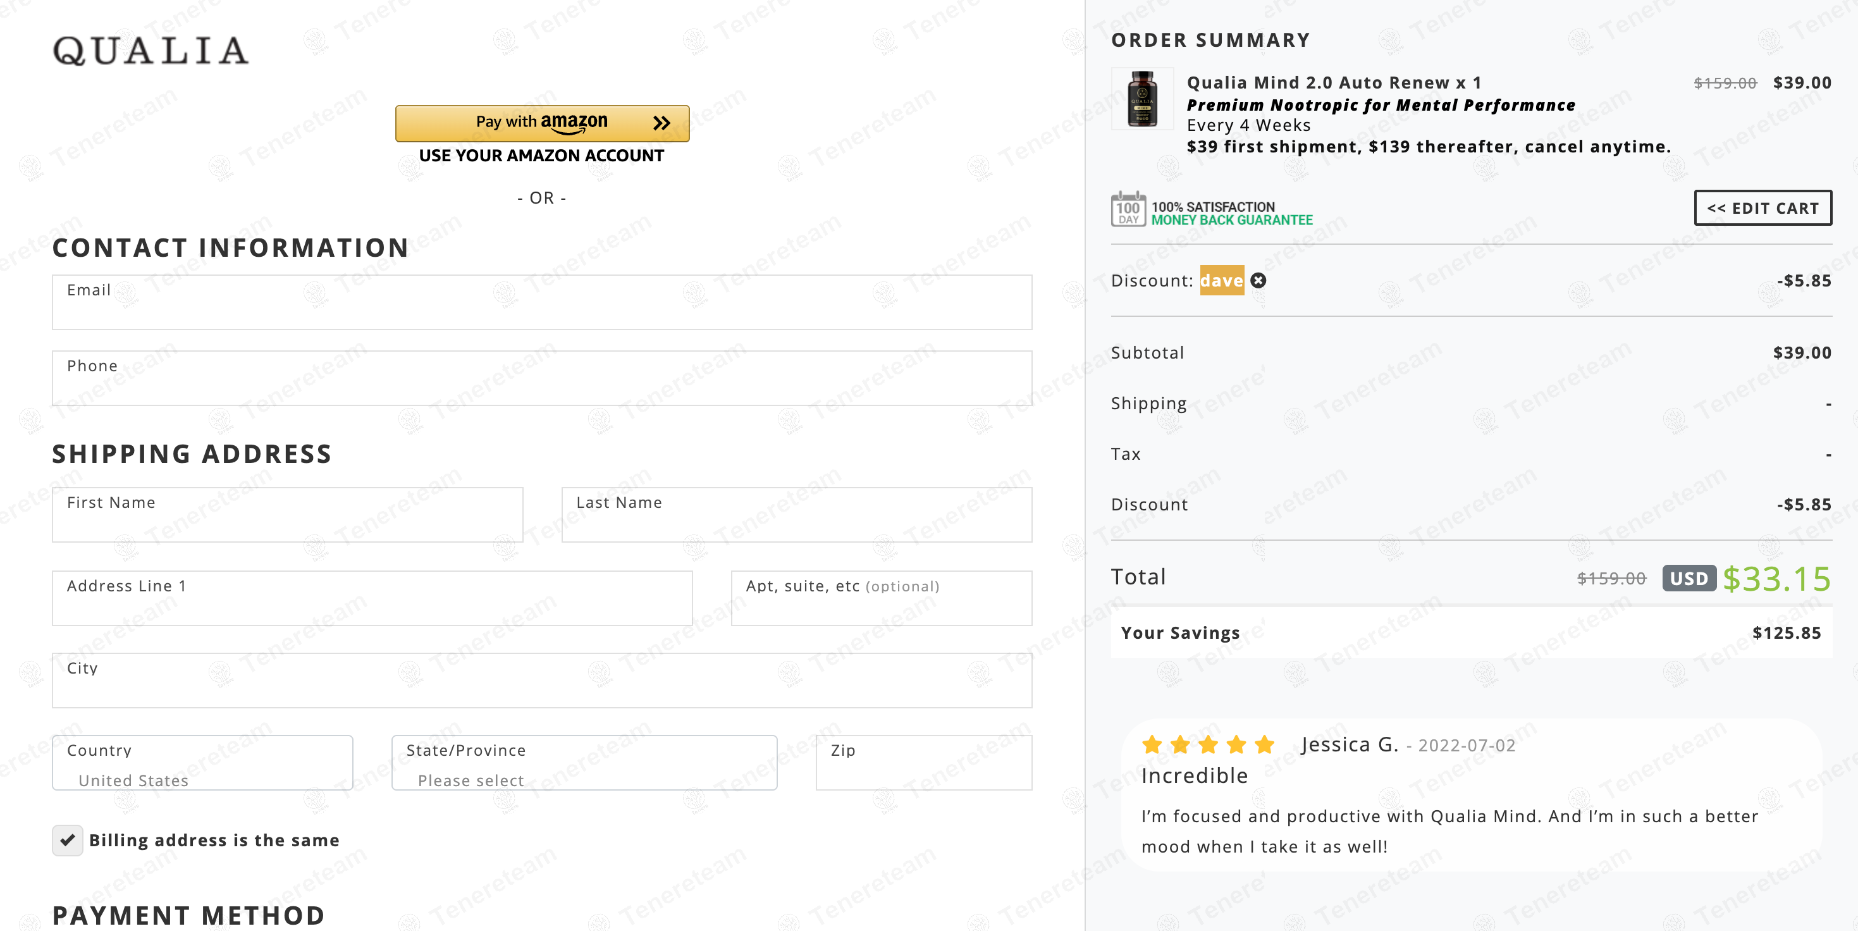Click the Qualia Mind product bottle thumbnail
This screenshot has width=1858, height=931.
pos(1143,99)
